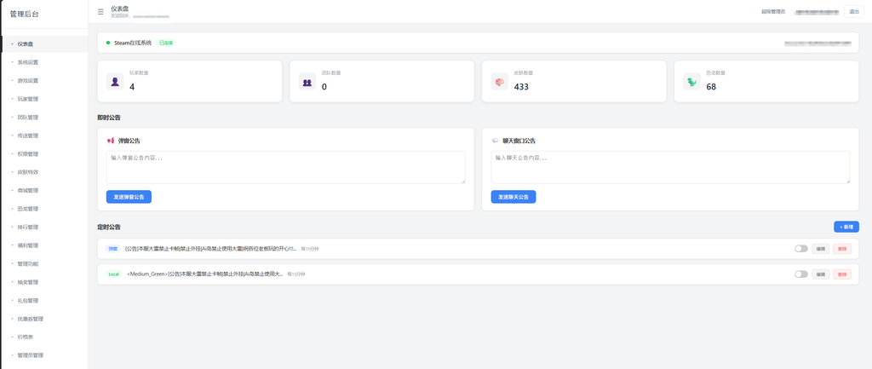Image resolution: width=872 pixels, height=369 pixels.
Task: Collapse the sidebar with the hamburger icon
Action: (100, 11)
